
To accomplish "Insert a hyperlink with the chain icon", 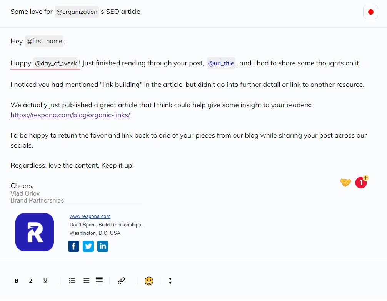I will pyautogui.click(x=121, y=281).
